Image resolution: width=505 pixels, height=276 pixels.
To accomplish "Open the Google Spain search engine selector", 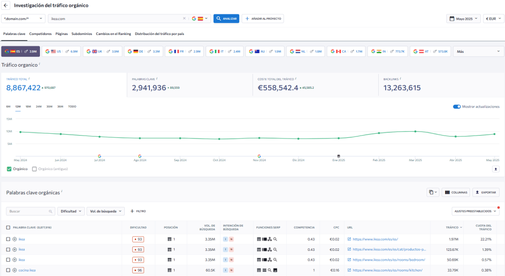I will tap(200, 19).
